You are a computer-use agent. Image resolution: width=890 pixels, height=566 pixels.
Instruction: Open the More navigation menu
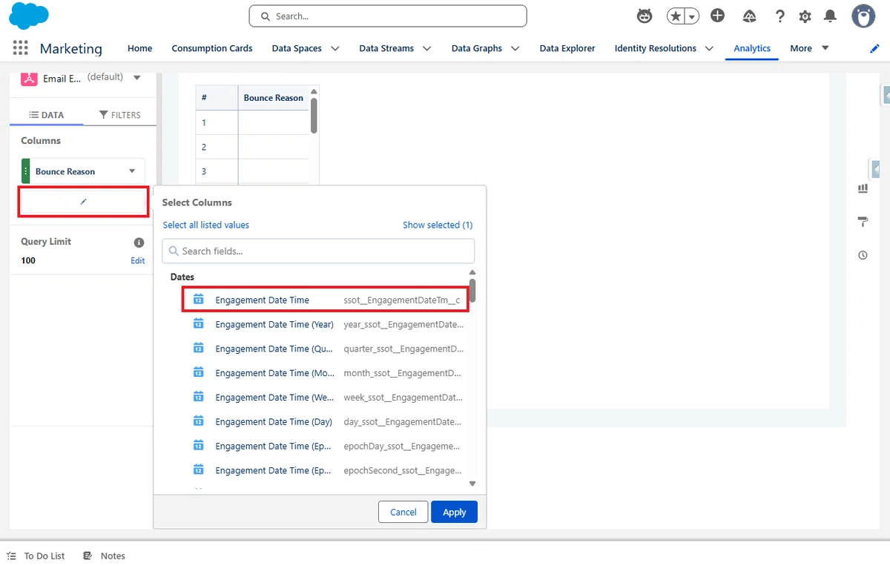809,48
